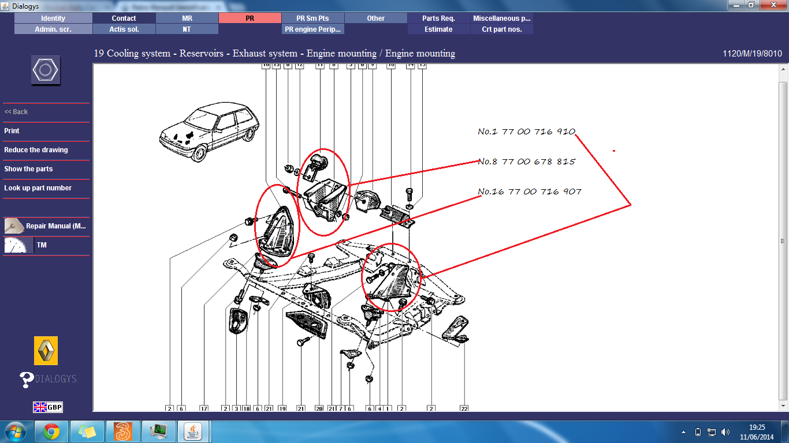
Task: Click the Java taskbar icon
Action: coord(193,431)
